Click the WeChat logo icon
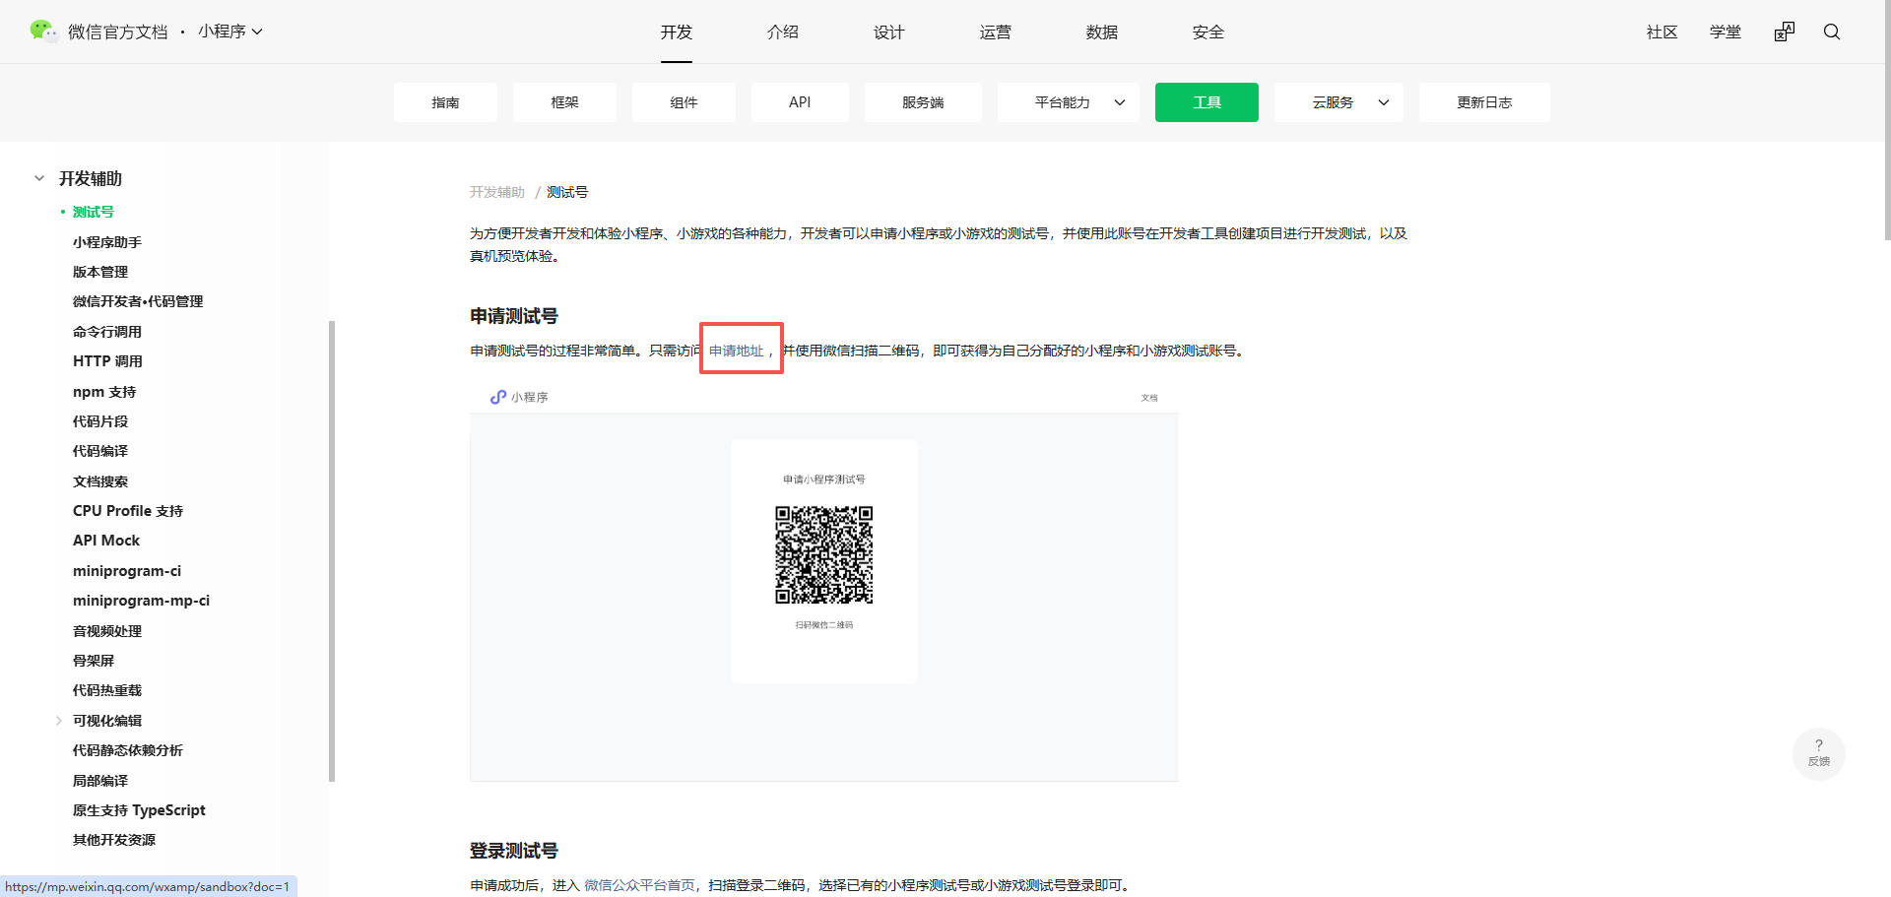The width and height of the screenshot is (1891, 897). coord(43,32)
